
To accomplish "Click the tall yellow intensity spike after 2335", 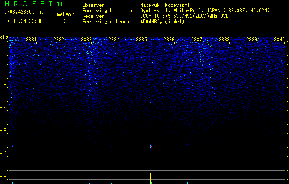I will click(x=151, y=178).
